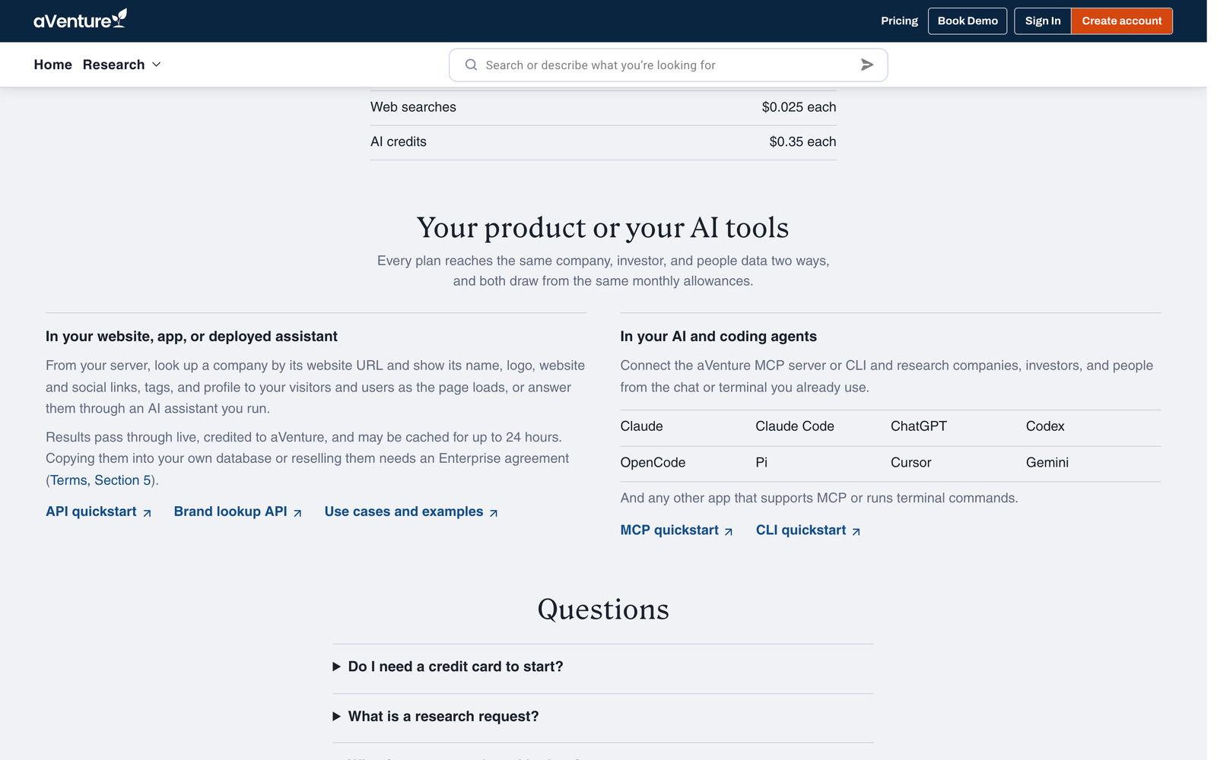This screenshot has height=760, width=1217.
Task: Click the 'ChatGPT' table cell
Action: [x=919, y=426]
